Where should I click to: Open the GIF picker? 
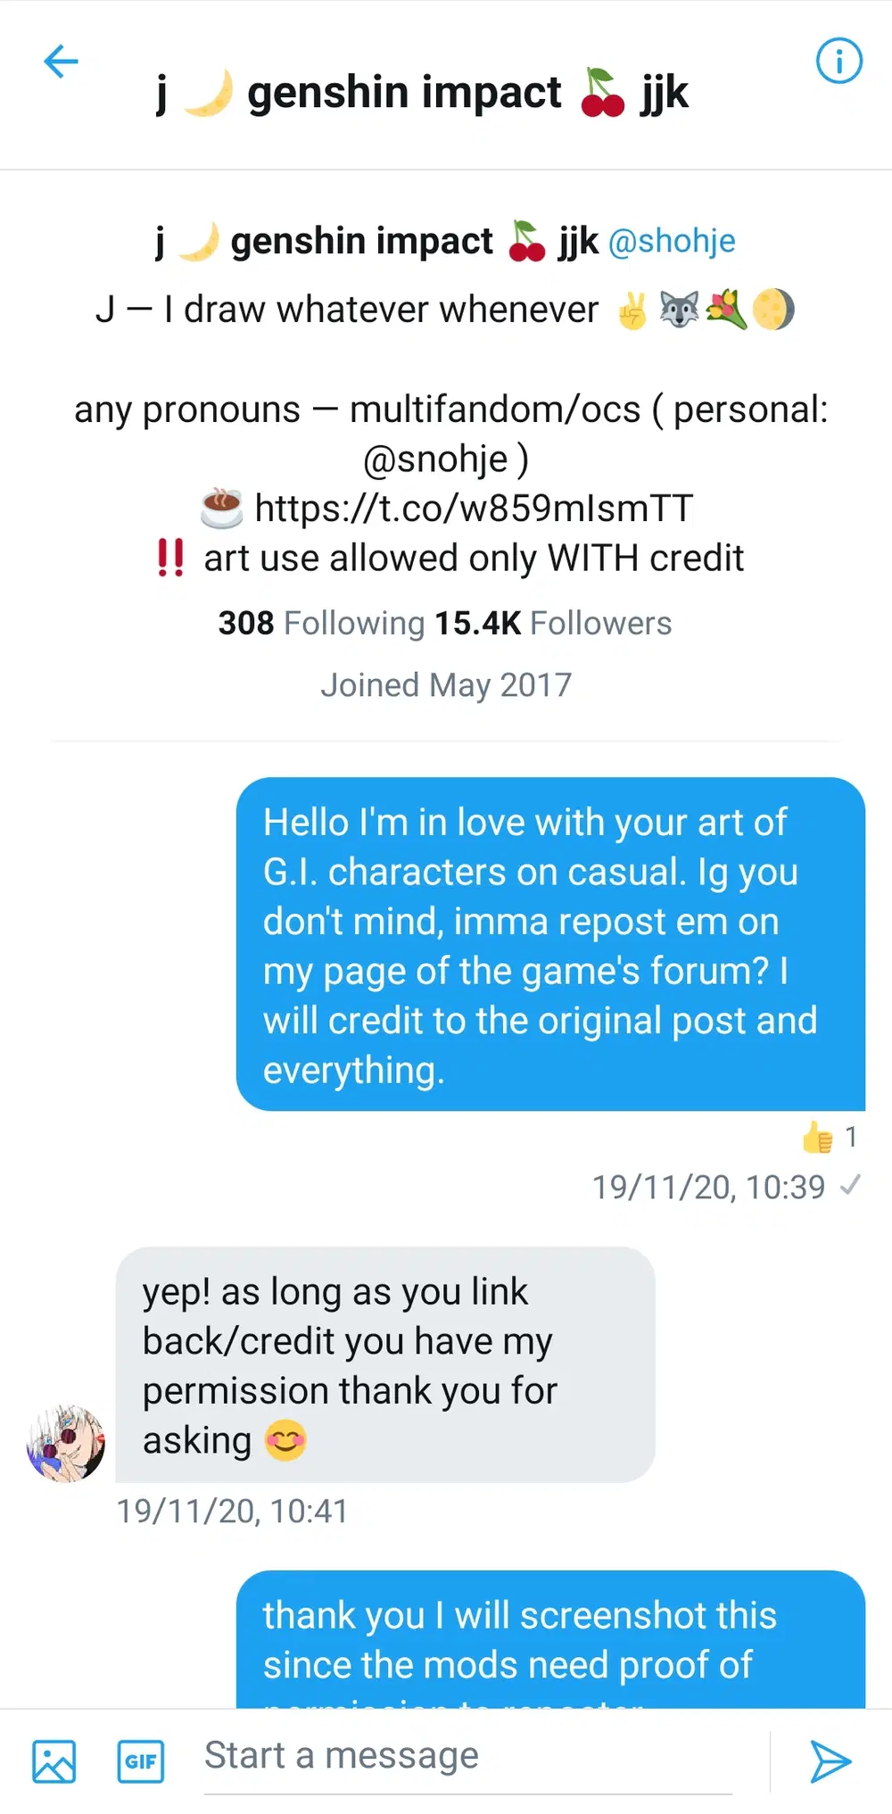[141, 1760]
